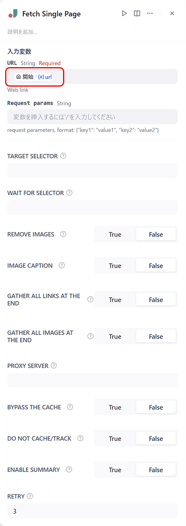The height and width of the screenshot is (526, 186).
Task: Set DO NOT CACHE/TRACK to True
Action: tap(115, 439)
